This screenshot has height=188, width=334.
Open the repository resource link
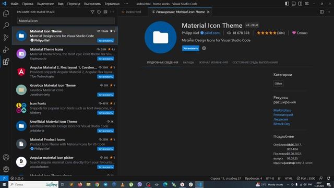(x=283, y=115)
